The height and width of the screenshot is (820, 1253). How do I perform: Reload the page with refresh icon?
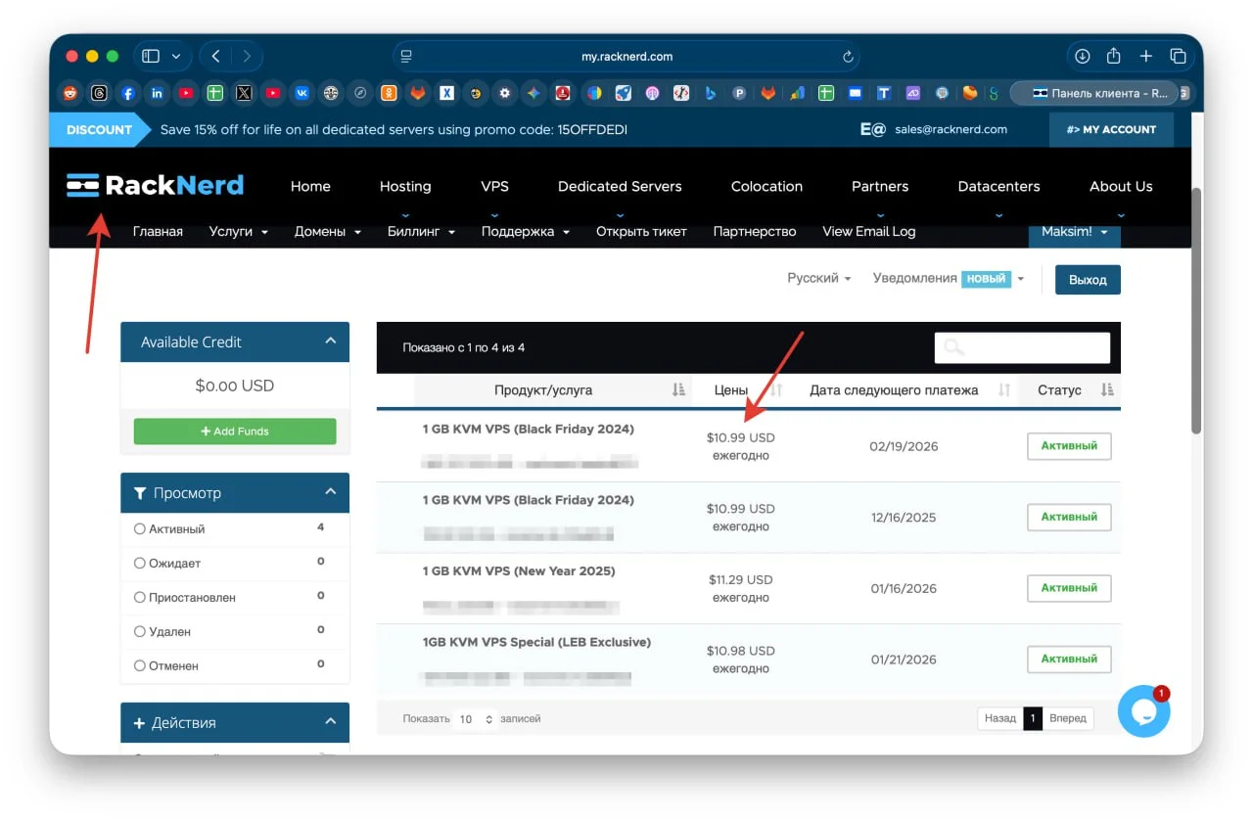point(848,57)
